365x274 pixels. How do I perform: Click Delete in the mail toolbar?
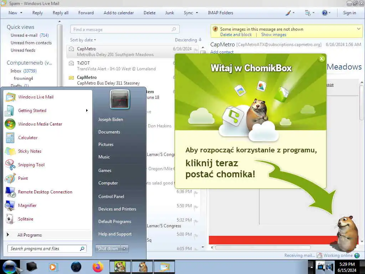(149, 13)
